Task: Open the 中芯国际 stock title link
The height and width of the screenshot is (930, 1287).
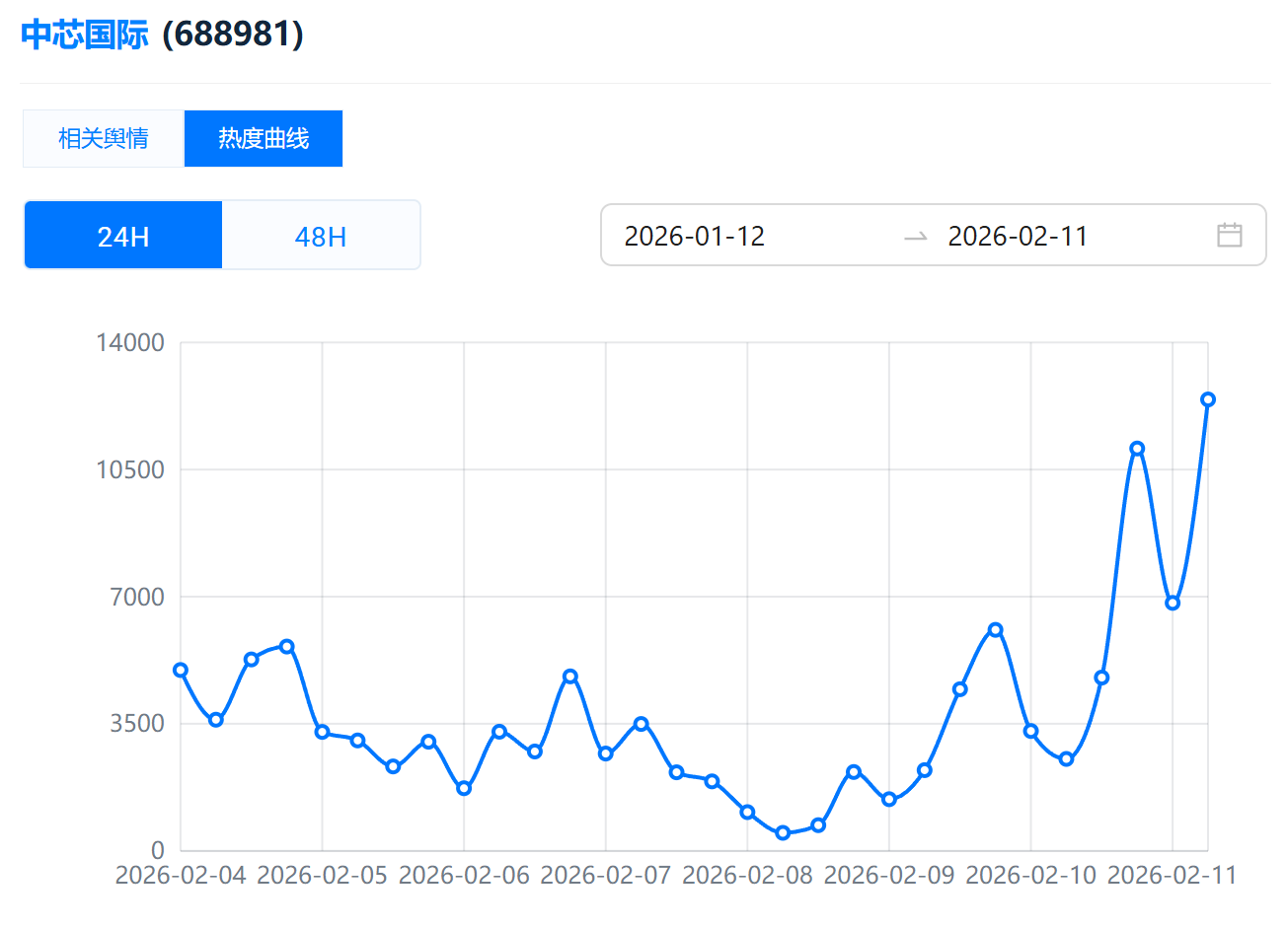Action: point(85,35)
